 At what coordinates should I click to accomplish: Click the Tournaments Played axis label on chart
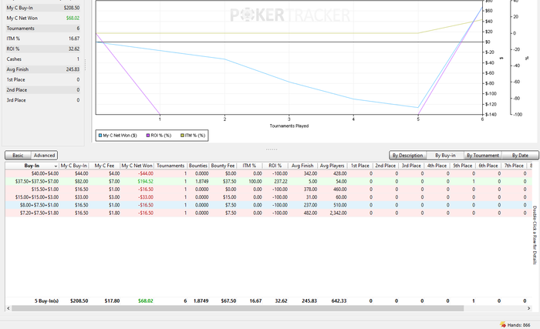click(x=289, y=126)
